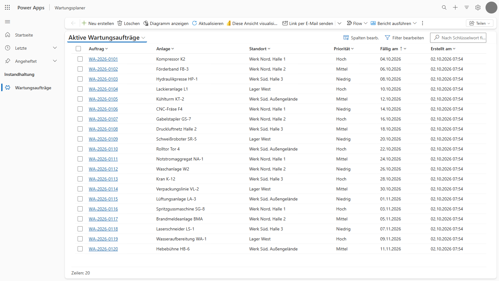Image resolution: width=499 pixels, height=281 pixels.
Task: Click the Standort column header
Action: (x=260, y=49)
